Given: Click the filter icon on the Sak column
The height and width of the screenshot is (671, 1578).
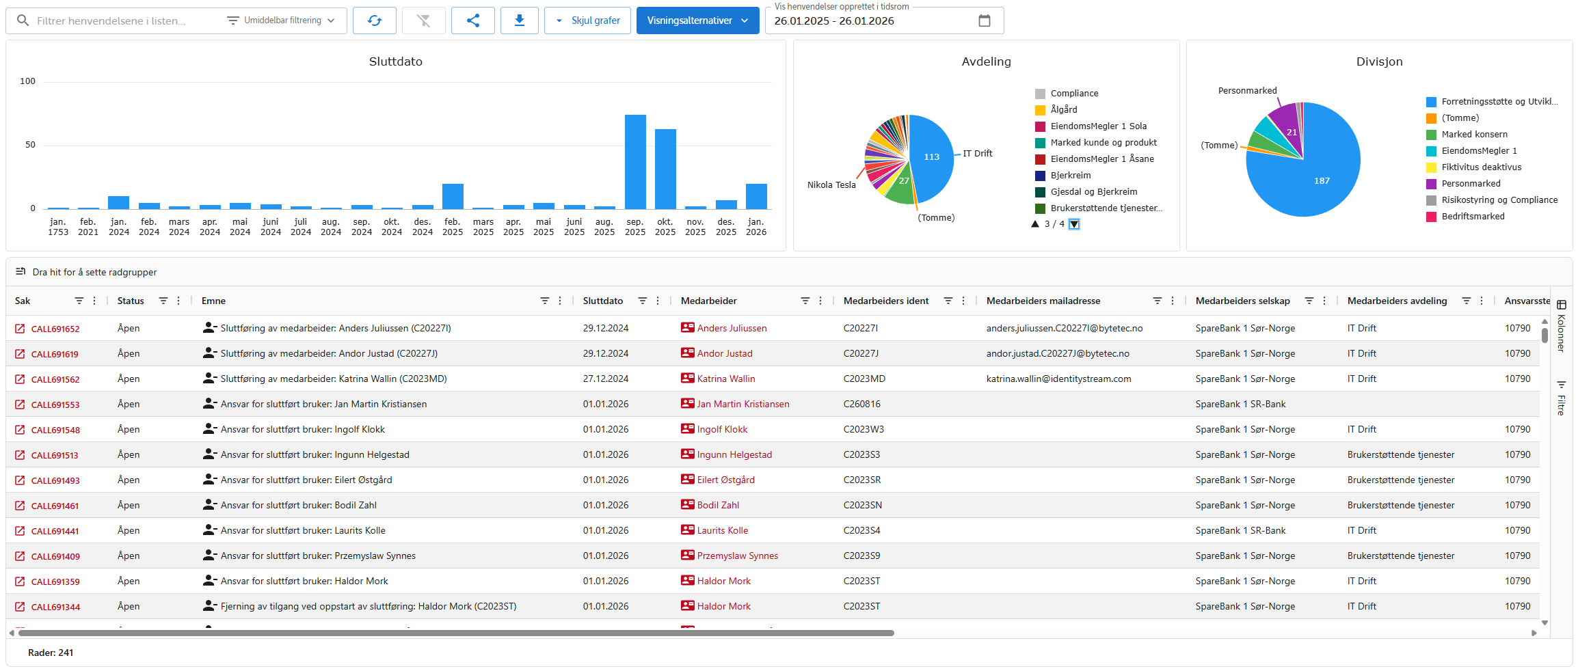Looking at the screenshot, I should click(x=78, y=301).
